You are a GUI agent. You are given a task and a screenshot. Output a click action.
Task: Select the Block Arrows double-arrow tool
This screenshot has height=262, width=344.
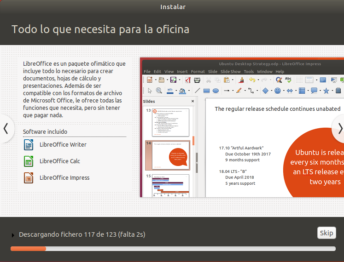coord(290,91)
